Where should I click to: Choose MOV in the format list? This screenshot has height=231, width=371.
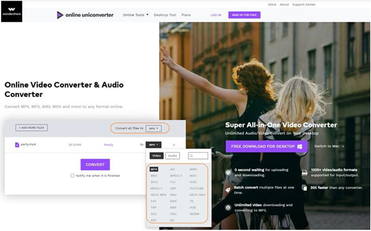pos(193,175)
